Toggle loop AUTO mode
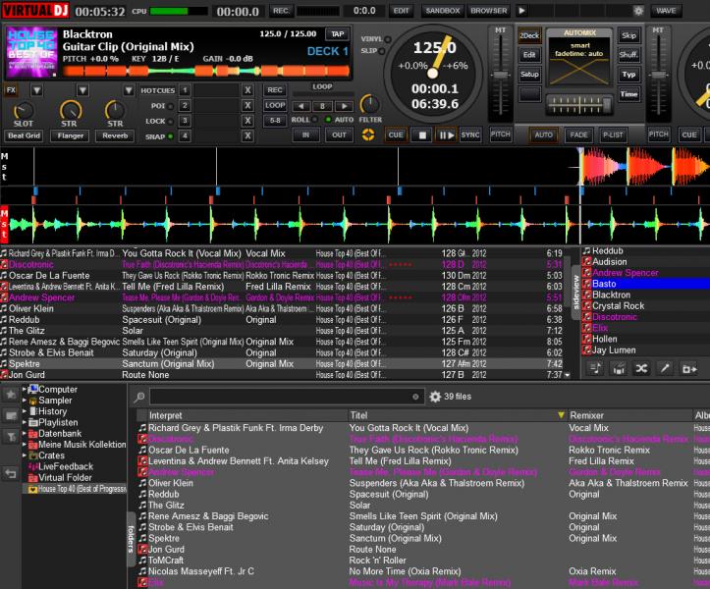710x589 pixels. click(328, 120)
